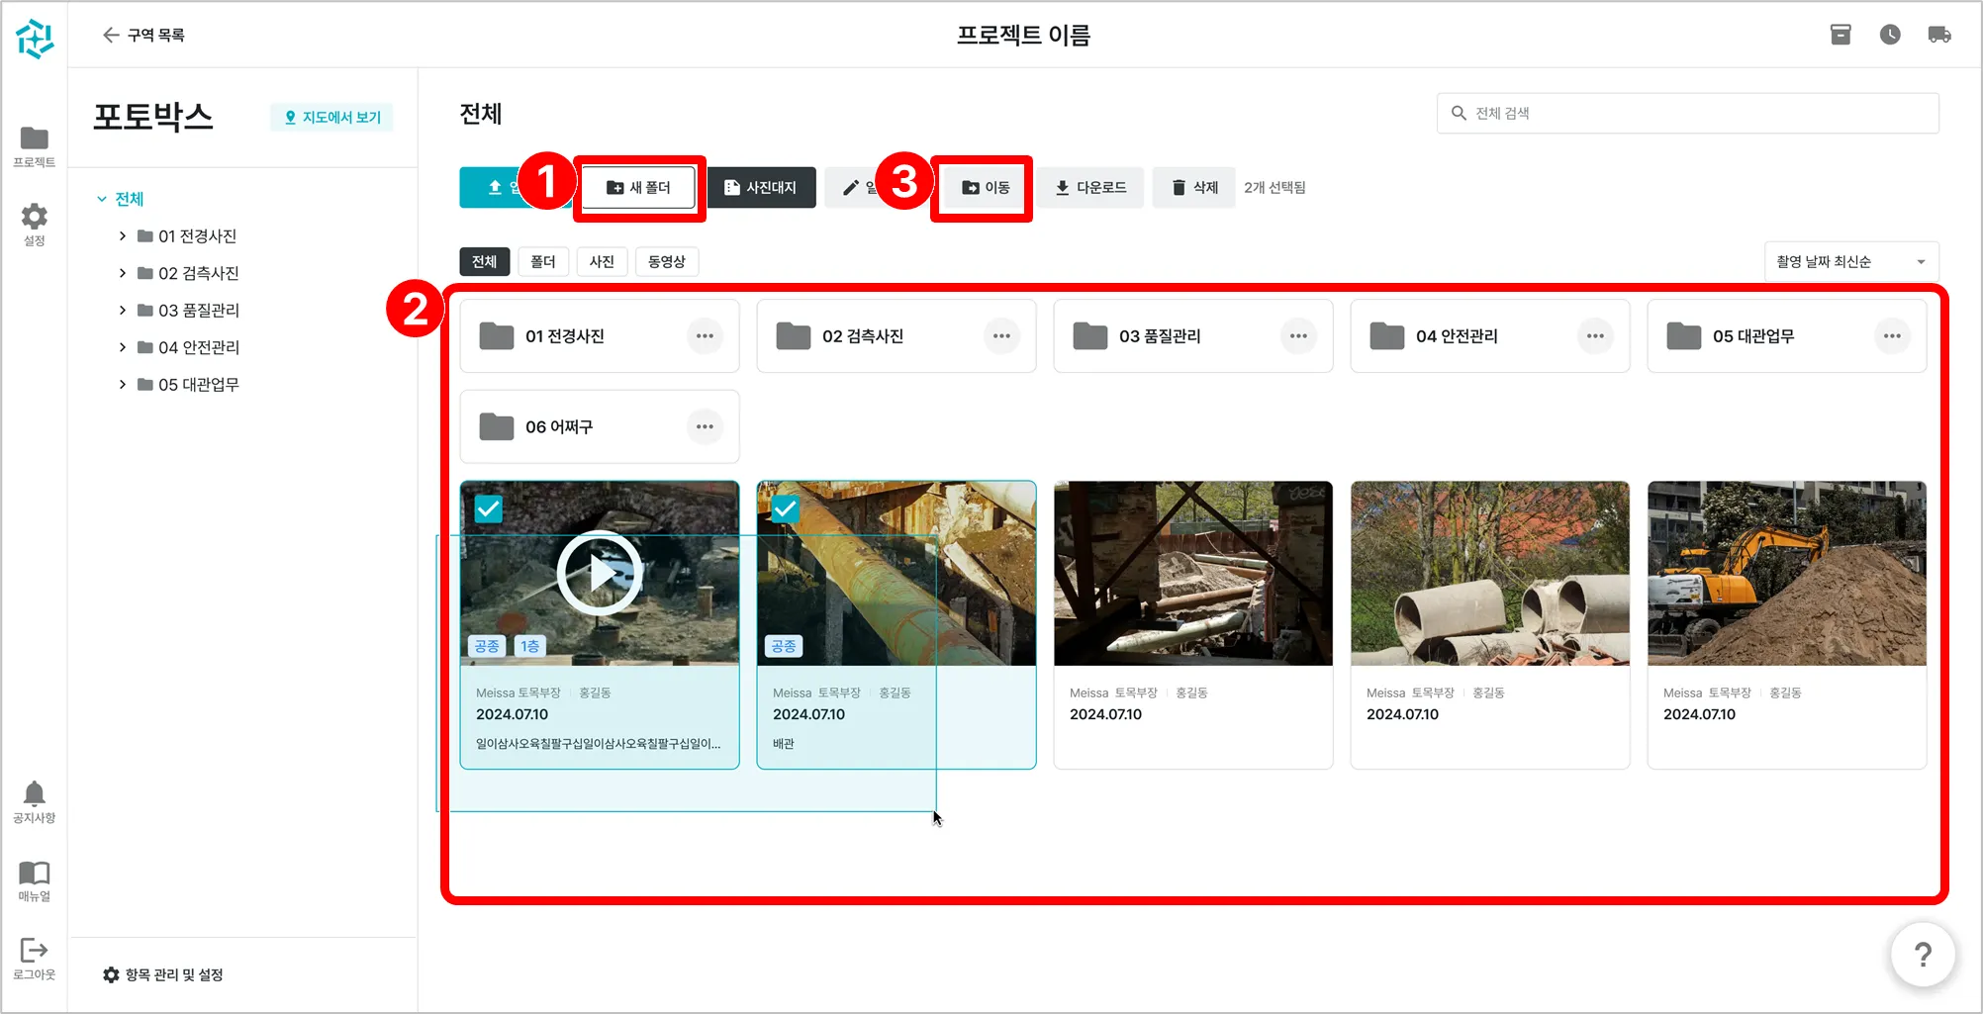Select the 전체 filter tab

tap(485, 261)
